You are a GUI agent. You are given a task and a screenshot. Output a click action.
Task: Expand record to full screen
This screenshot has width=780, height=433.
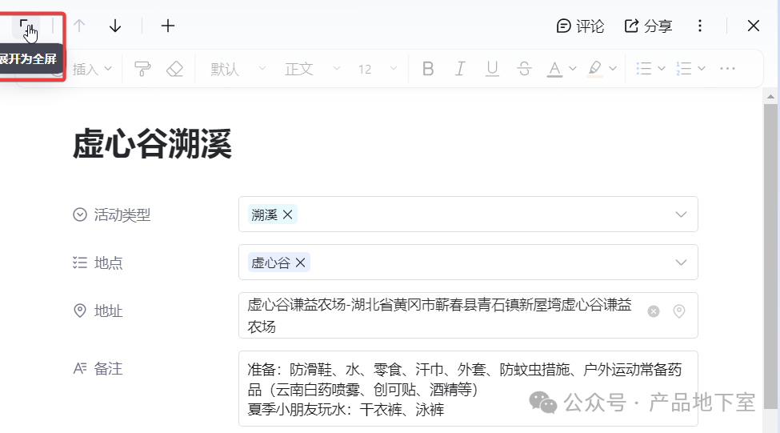[26, 26]
